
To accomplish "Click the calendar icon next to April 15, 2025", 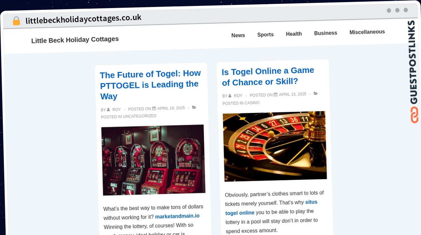I will [x=275, y=94].
